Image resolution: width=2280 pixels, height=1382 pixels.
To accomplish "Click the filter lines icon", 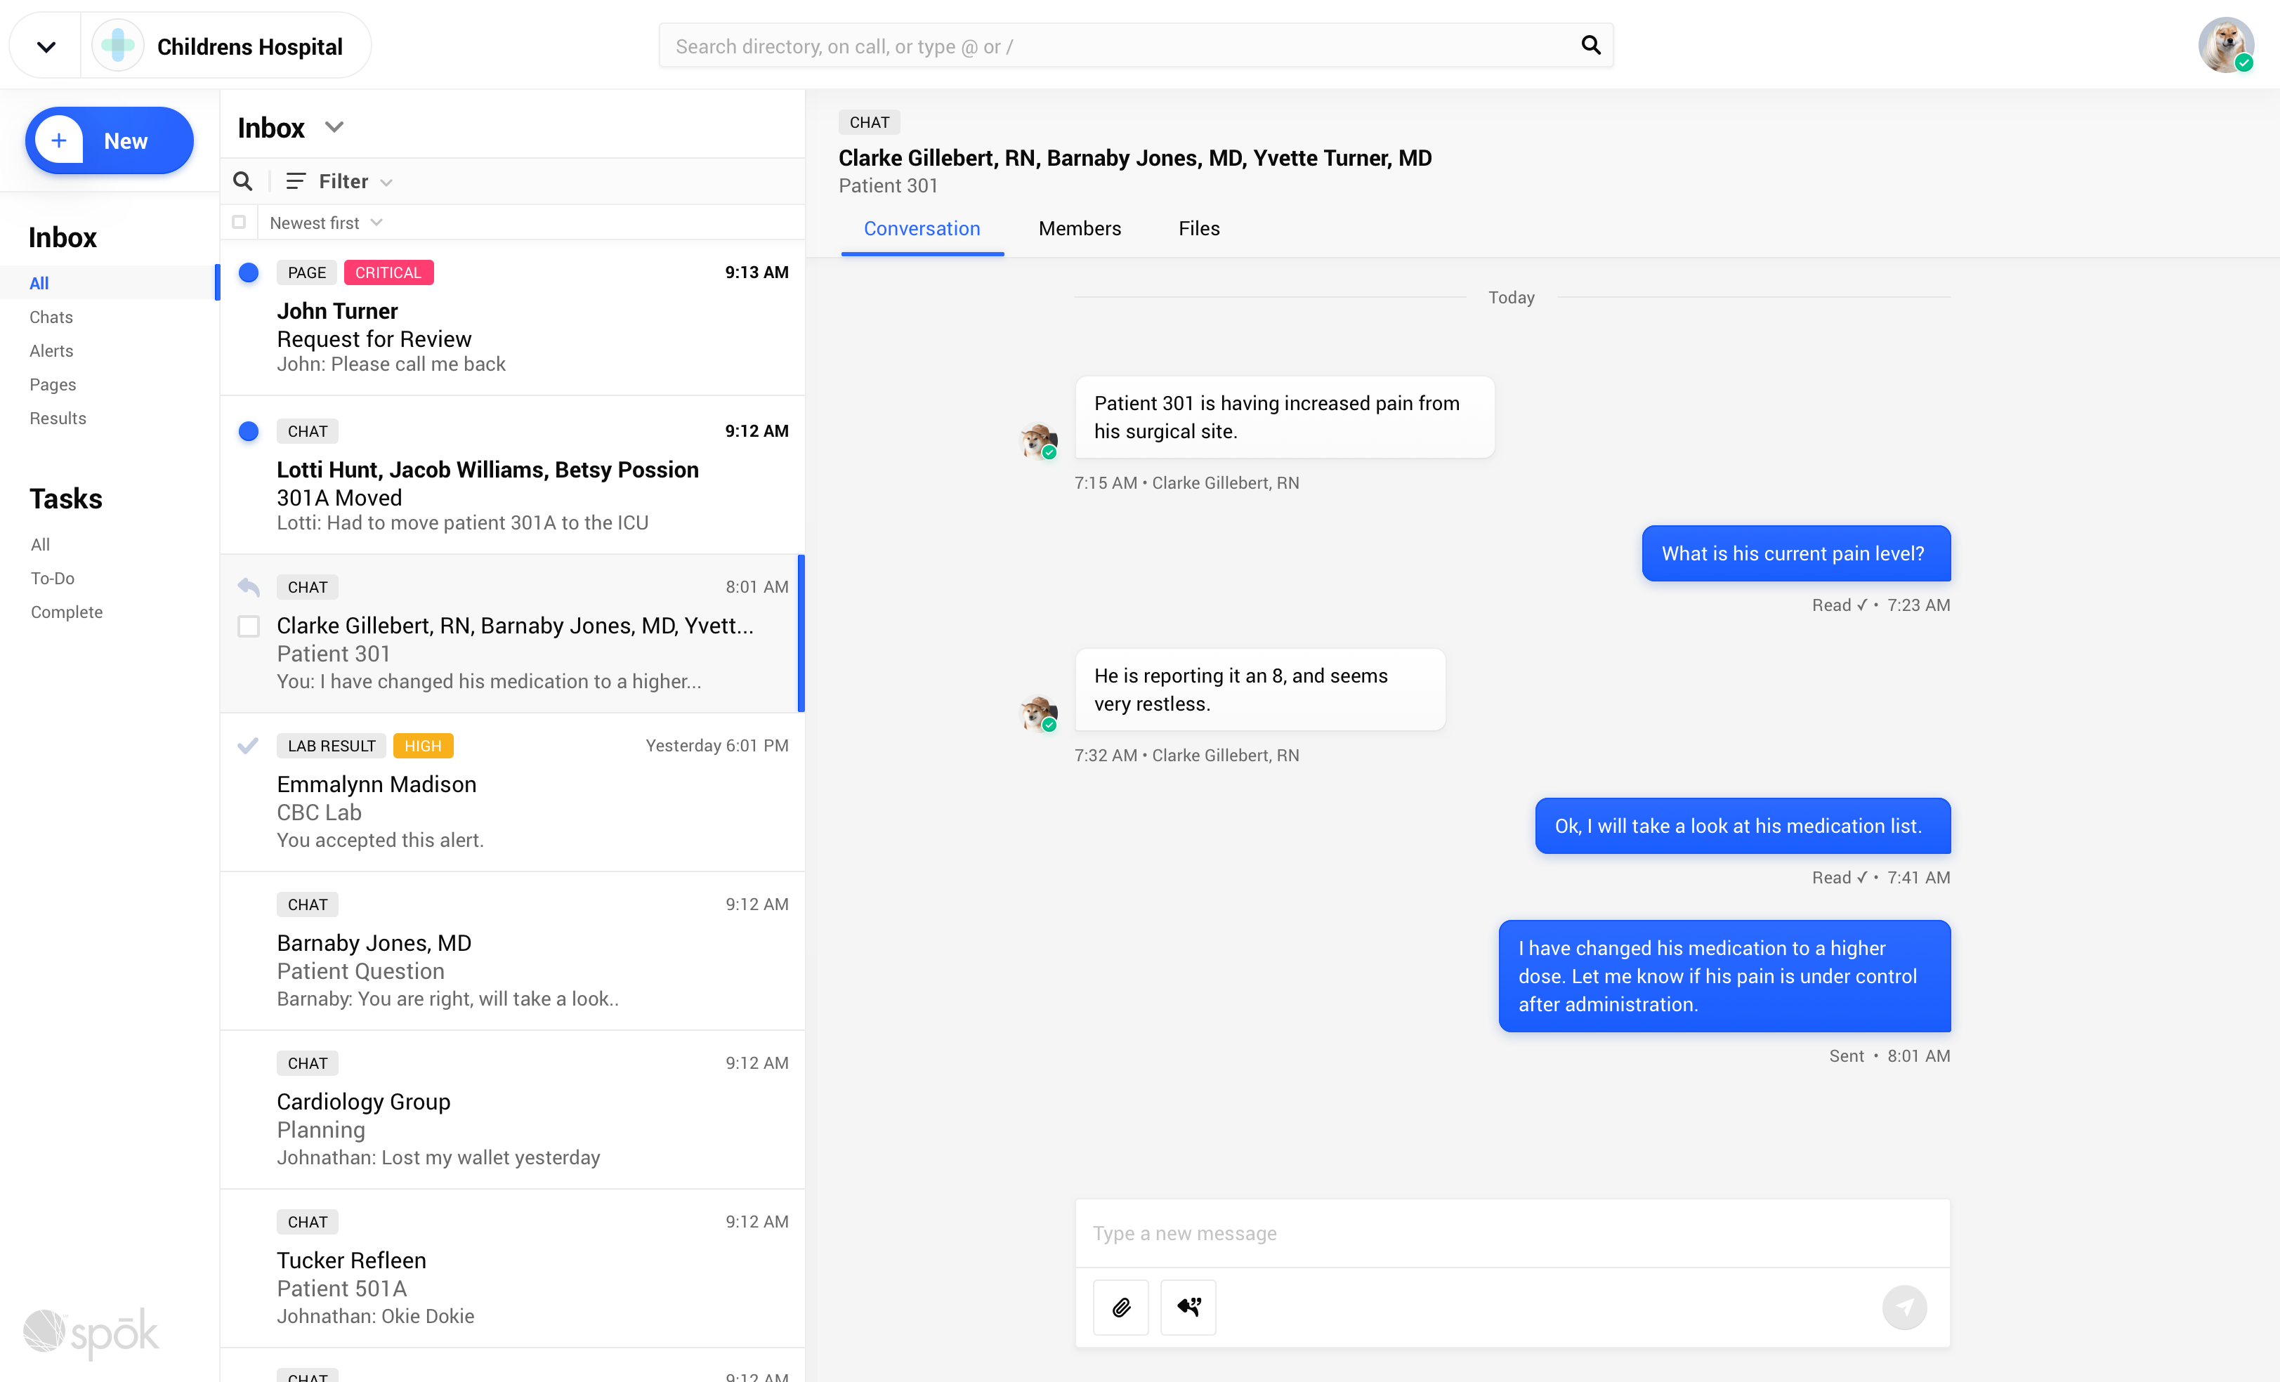I will coord(295,181).
